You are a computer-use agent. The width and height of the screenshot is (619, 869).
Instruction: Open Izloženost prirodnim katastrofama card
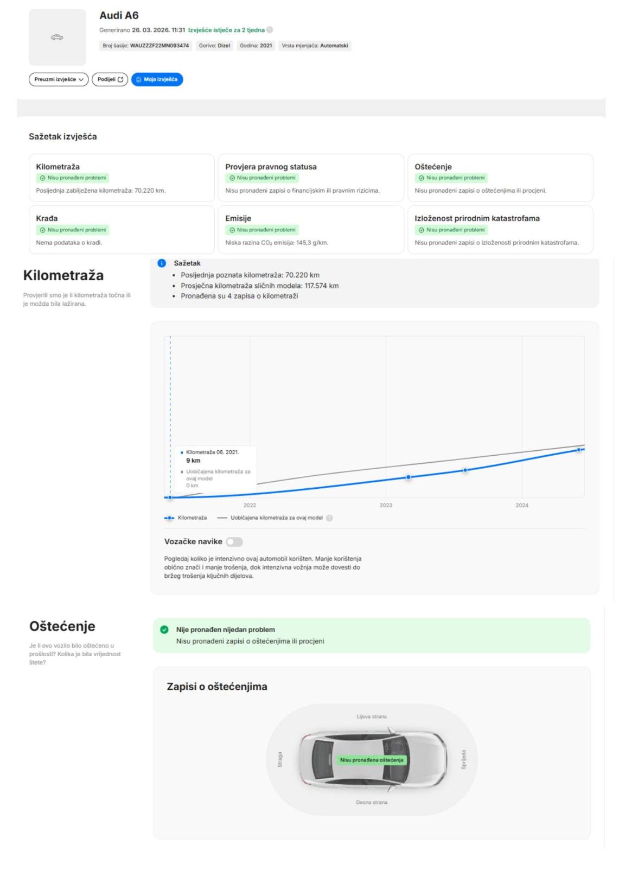click(x=500, y=230)
